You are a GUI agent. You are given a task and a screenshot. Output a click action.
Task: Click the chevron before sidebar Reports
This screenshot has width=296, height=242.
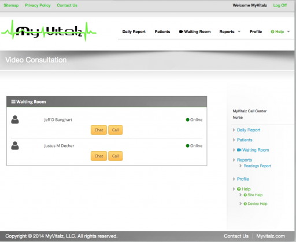[234, 160]
